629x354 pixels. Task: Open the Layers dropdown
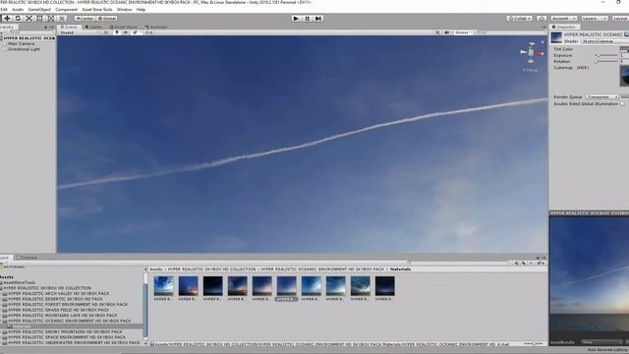594,19
